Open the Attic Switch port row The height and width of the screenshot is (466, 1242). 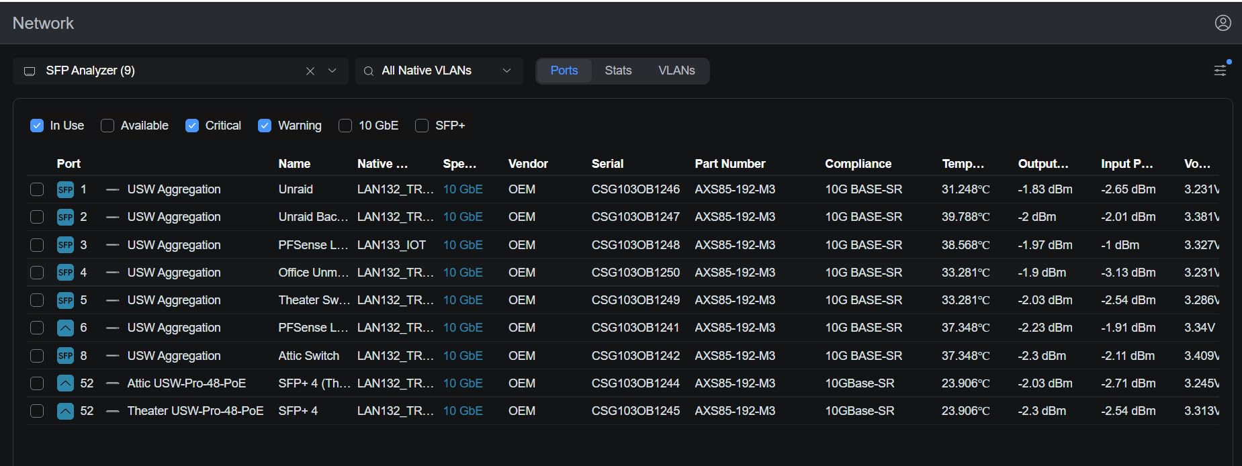[309, 356]
